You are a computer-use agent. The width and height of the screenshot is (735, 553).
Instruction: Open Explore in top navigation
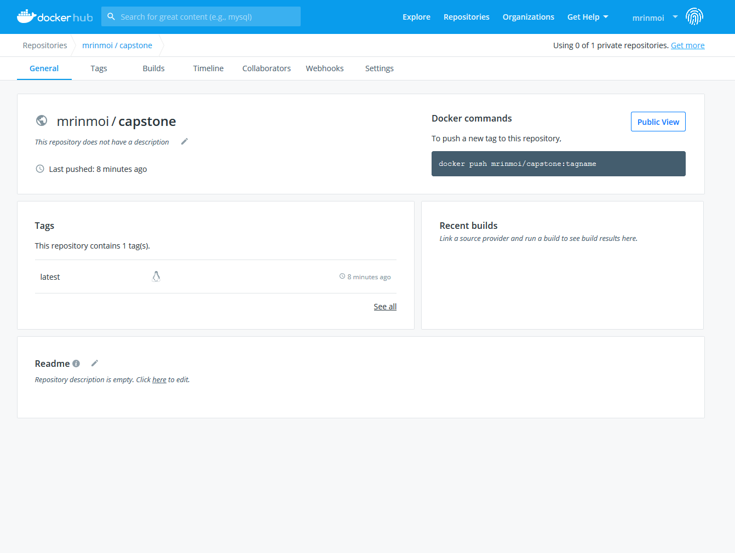coord(416,17)
